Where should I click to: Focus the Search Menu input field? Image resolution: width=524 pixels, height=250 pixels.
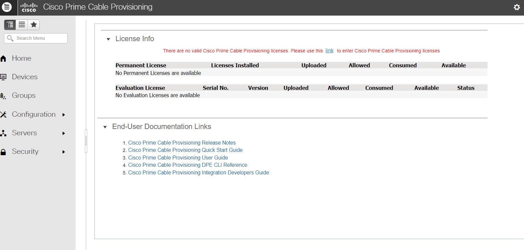pyautogui.click(x=36, y=38)
